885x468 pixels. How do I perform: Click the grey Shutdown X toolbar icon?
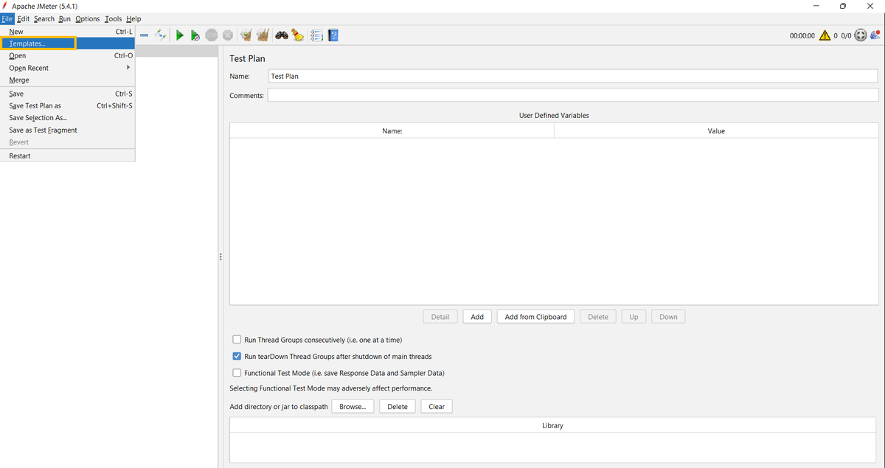click(228, 35)
